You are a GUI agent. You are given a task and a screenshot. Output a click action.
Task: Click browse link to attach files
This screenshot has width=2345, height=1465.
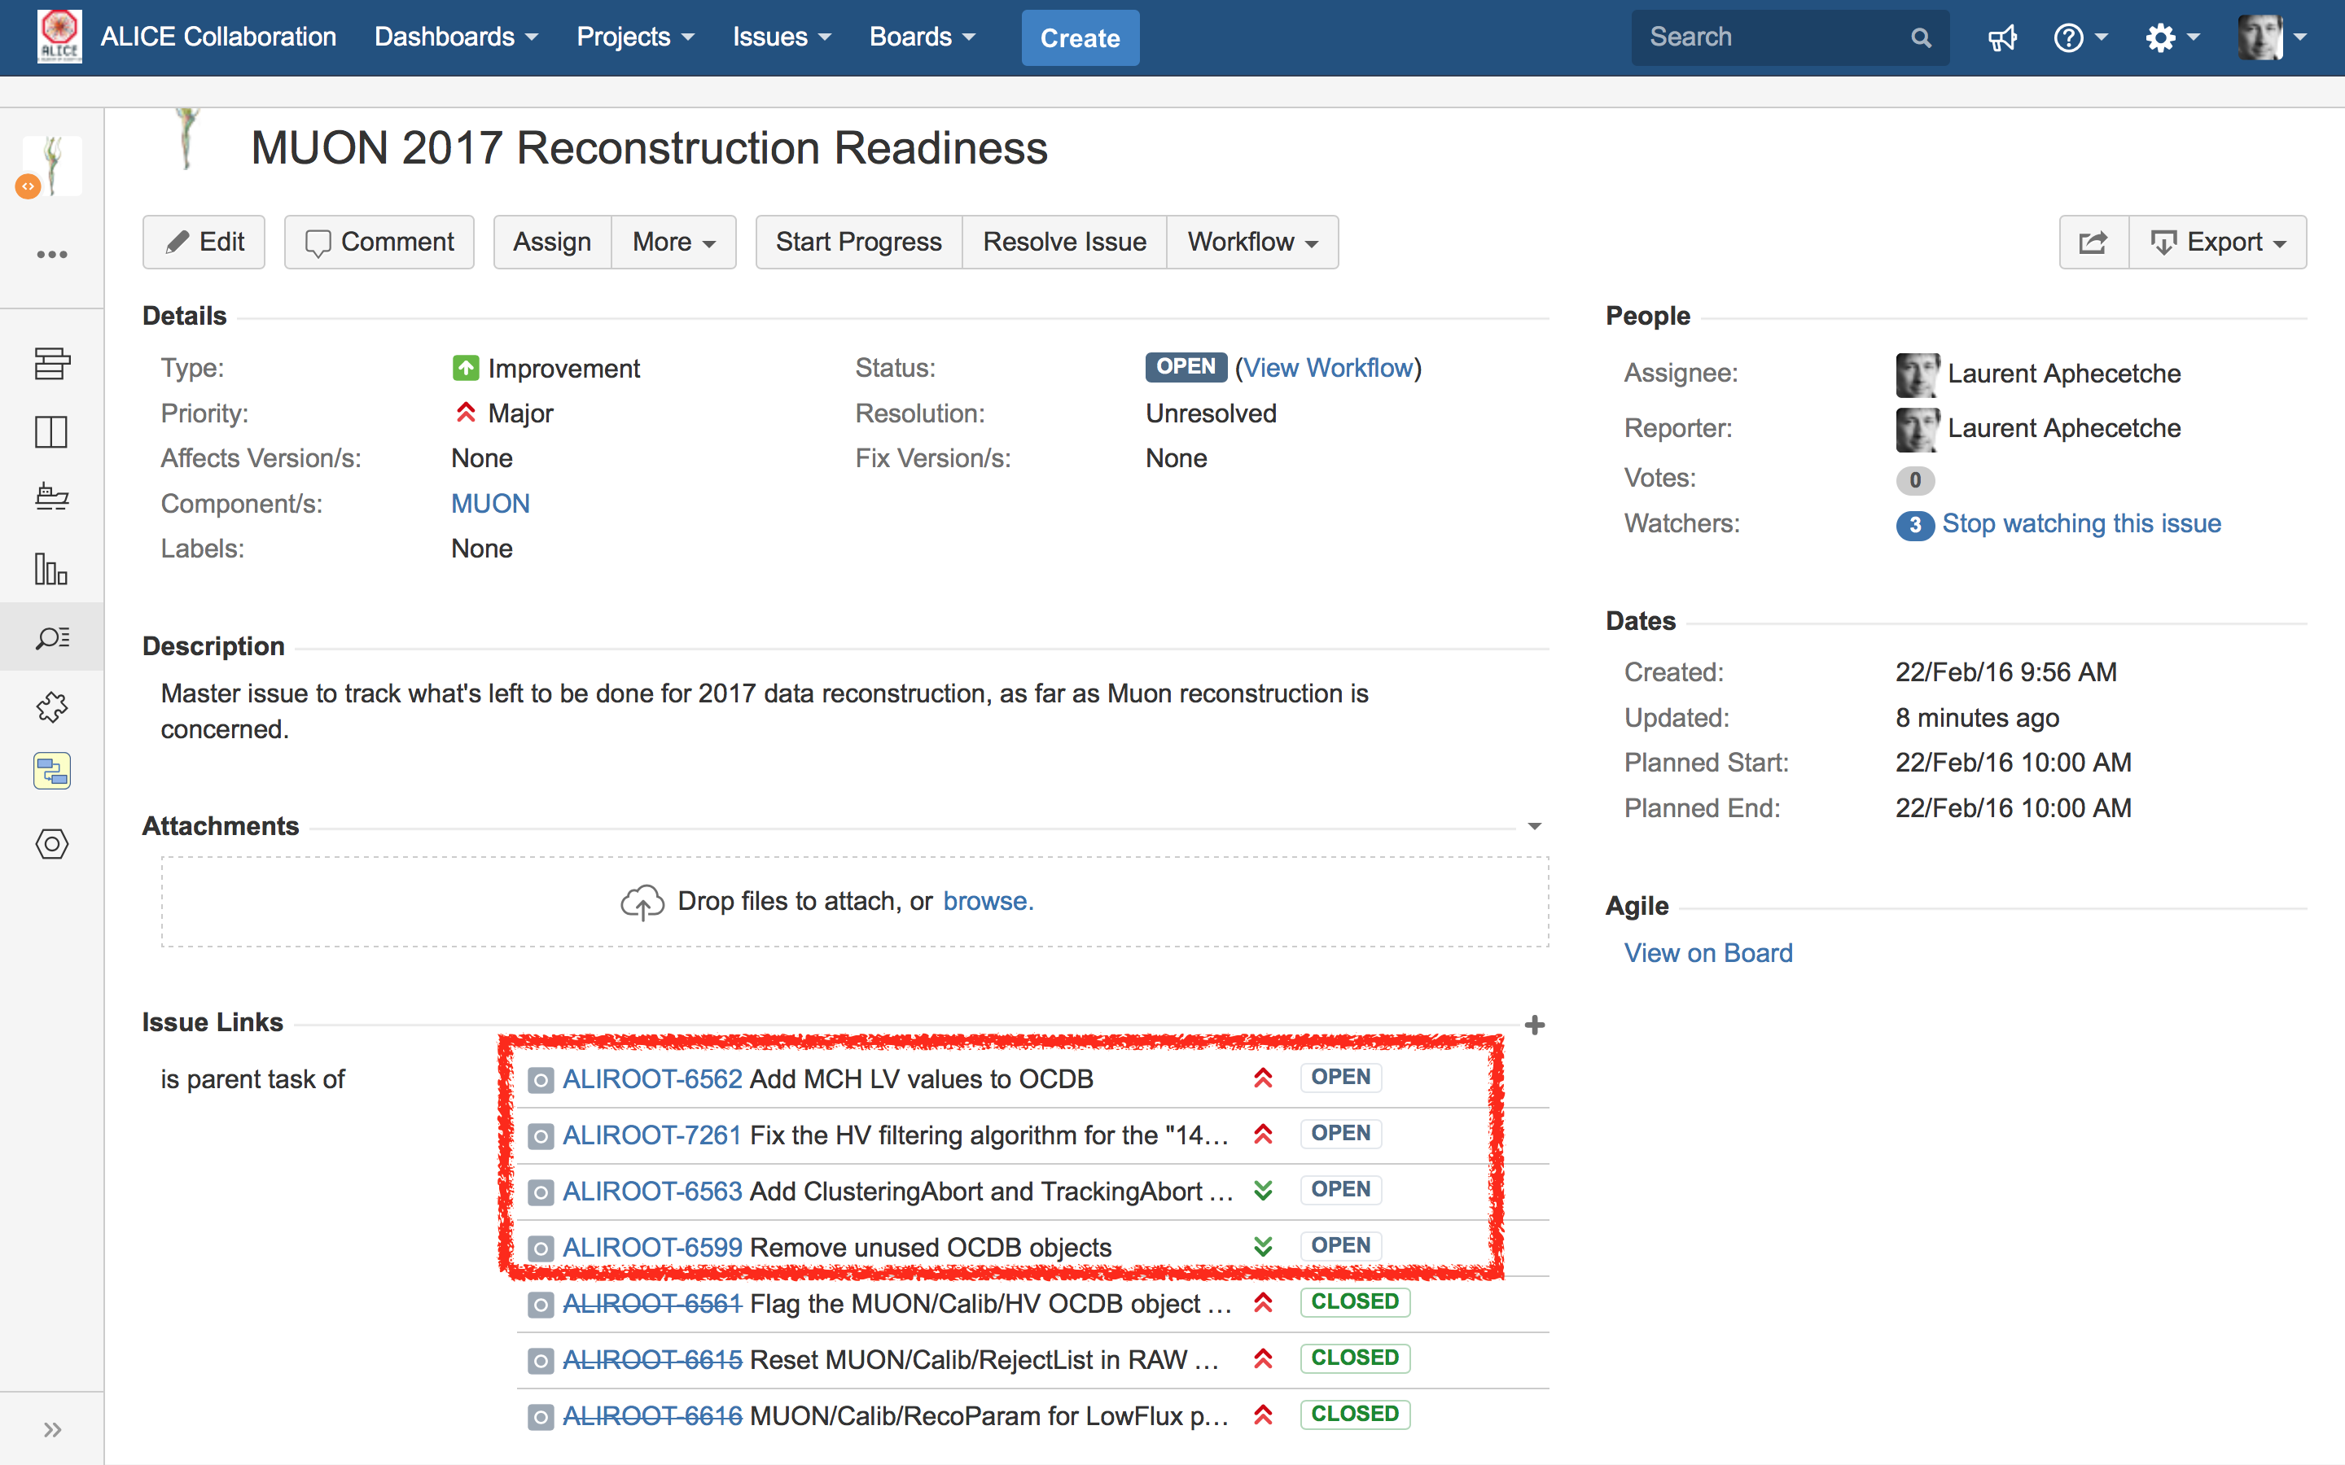988,902
